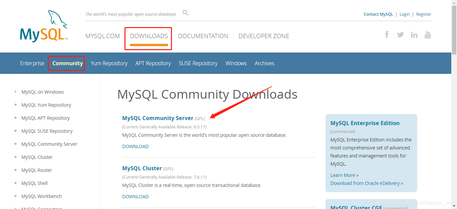This screenshot has height=209, width=457.
Task: Open MySQL on Windows sidebar link
Action: pos(42,92)
